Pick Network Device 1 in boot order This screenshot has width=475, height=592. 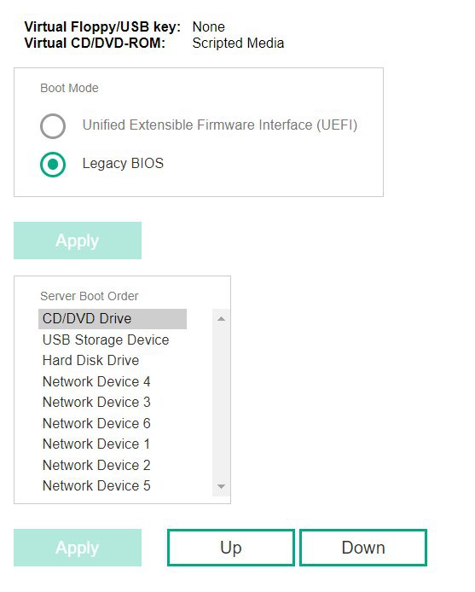pyautogui.click(x=113, y=444)
